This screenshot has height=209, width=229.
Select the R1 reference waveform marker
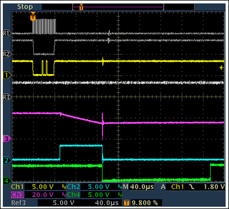tap(7, 33)
